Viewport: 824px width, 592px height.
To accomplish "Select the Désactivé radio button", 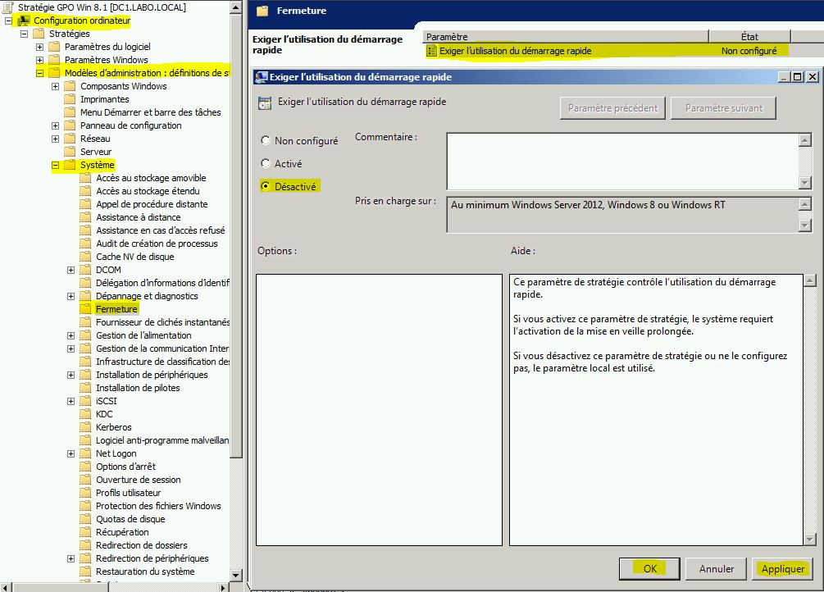I will coord(265,185).
